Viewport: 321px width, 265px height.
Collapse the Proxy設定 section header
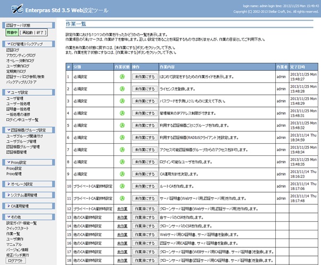(28, 162)
